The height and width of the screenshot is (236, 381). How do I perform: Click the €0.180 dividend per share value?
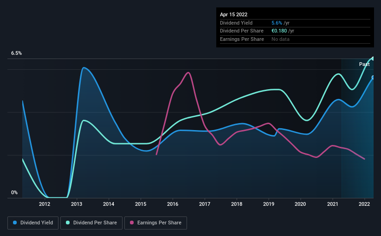click(279, 31)
